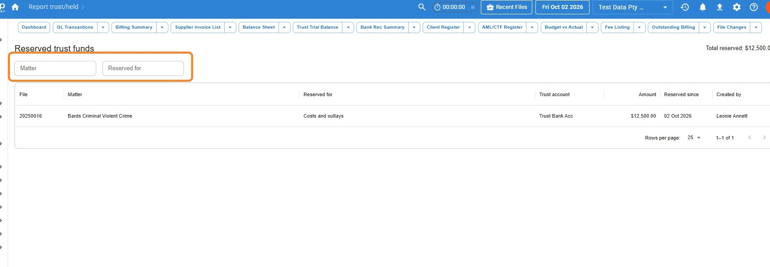Sort by the Matter column header
Viewport: 770px width, 267px height.
coord(75,94)
